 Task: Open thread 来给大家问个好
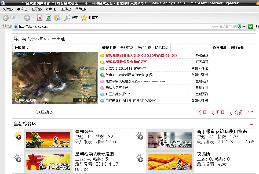[x=117, y=88]
